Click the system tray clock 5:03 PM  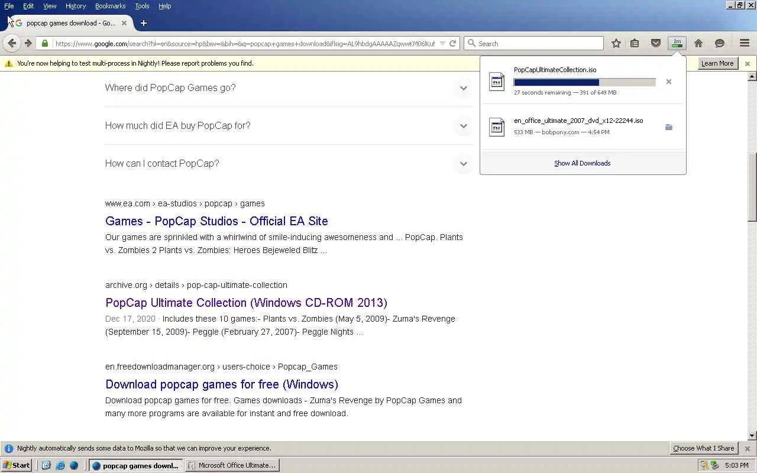click(736, 465)
